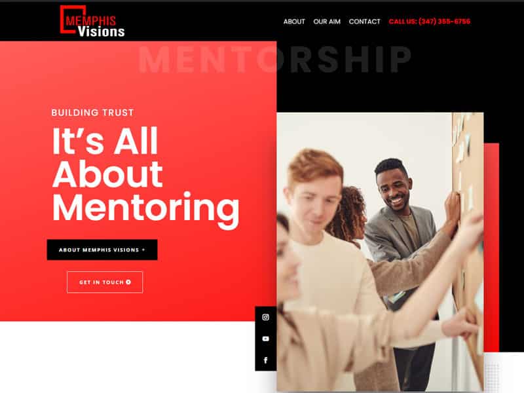This screenshot has width=524, height=393.
Task: Go to the Contact page
Action: pyautogui.click(x=364, y=22)
